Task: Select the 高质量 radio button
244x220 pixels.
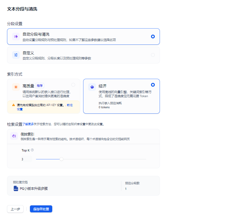Action: tap(73, 85)
